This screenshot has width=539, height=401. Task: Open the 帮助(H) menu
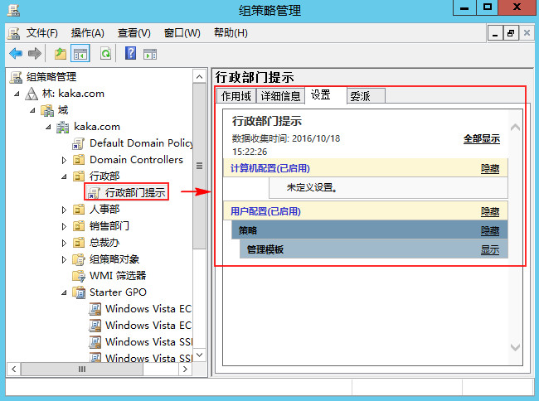(x=231, y=33)
